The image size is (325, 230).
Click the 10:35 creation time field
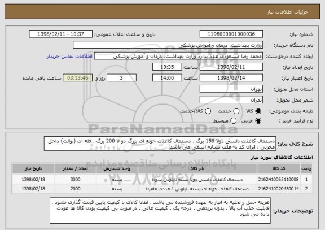(167, 67)
